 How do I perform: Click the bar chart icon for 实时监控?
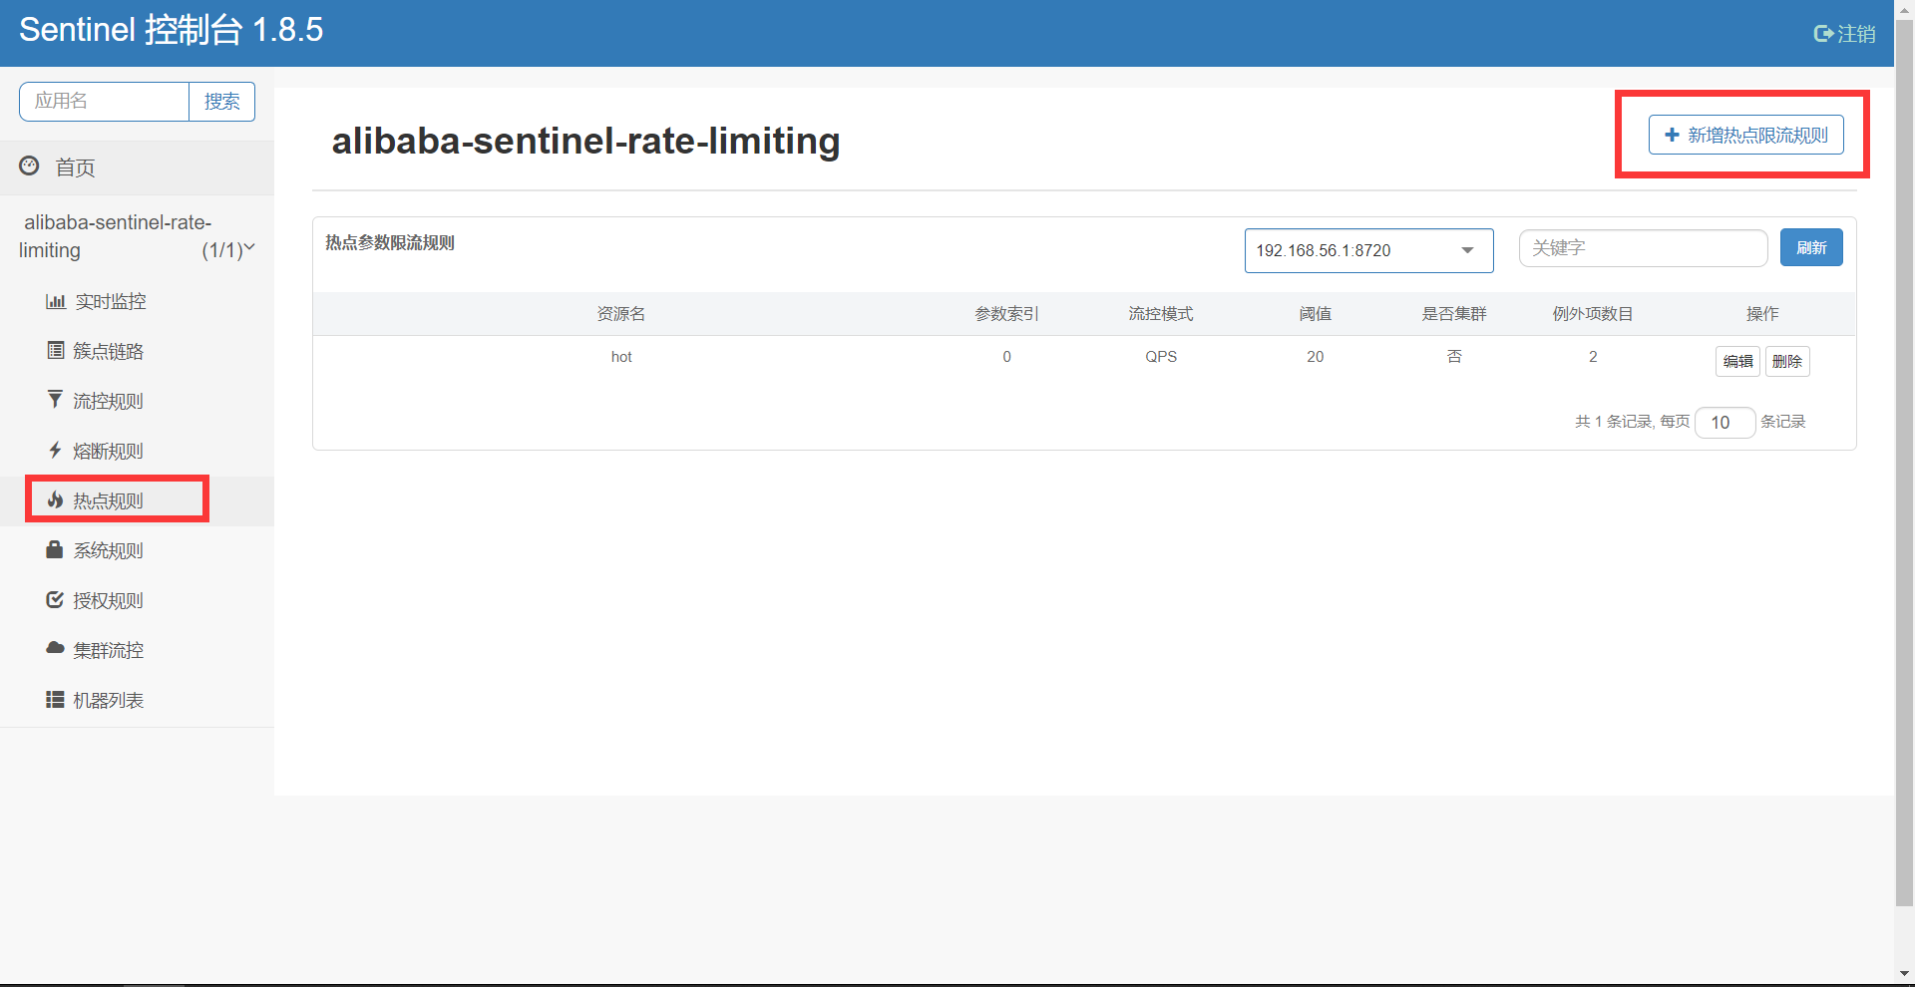56,301
